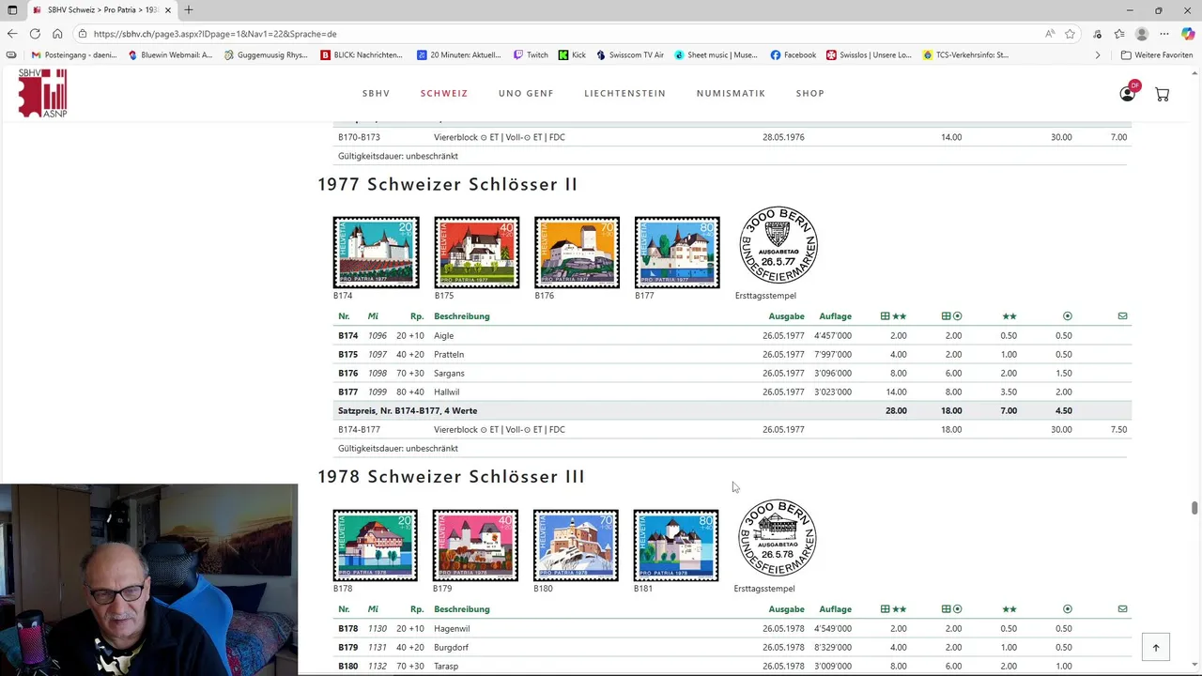The height and width of the screenshot is (676, 1202).
Task: Open the 20 Minuten bookmark
Action: coord(458,55)
